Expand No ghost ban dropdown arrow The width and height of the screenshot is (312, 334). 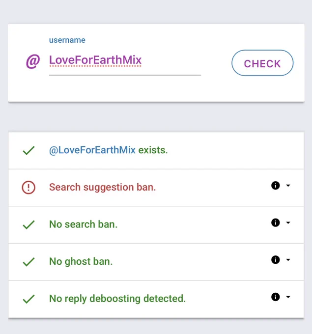click(x=288, y=260)
